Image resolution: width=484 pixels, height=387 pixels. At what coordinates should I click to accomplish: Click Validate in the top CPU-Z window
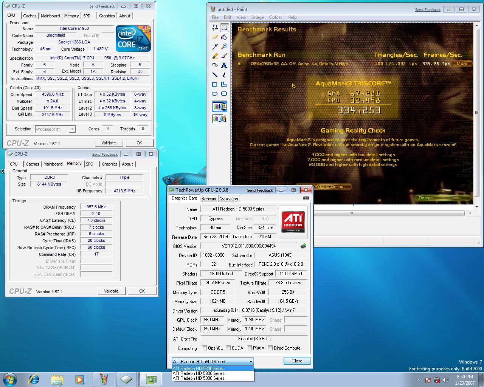[x=109, y=143]
